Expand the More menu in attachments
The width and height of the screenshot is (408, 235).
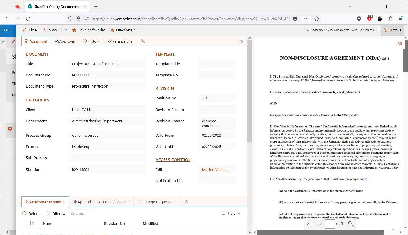tap(231, 214)
